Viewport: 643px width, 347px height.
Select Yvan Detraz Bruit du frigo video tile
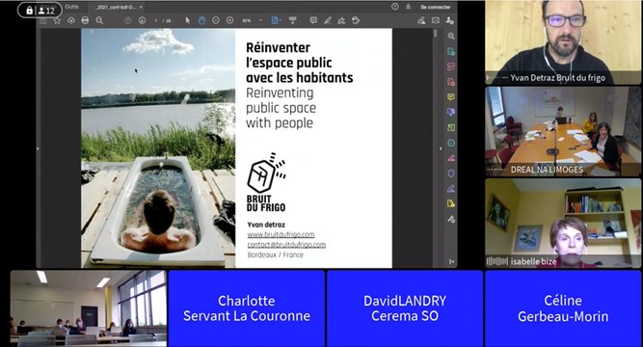(563, 42)
